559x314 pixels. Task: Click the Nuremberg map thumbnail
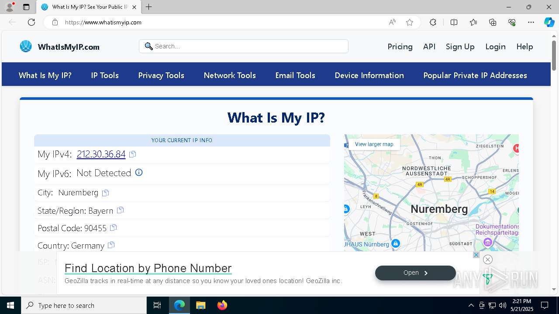(x=431, y=193)
